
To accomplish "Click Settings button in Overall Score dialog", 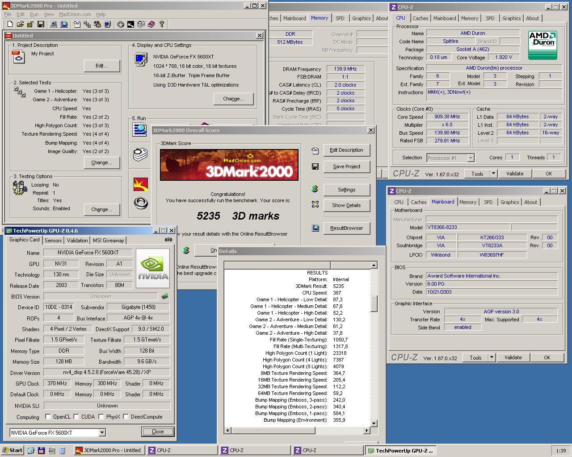I will tap(346, 190).
